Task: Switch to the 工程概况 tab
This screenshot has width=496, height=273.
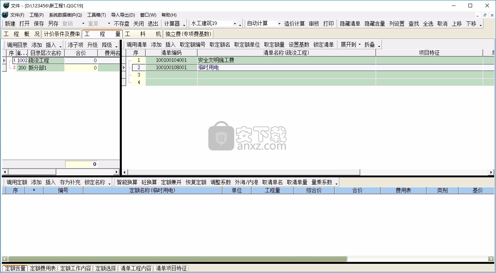Action: click(22, 34)
